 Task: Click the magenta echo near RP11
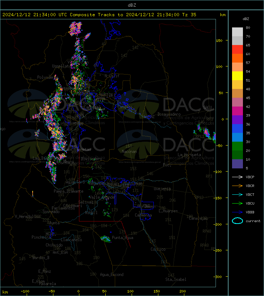(207, 133)
